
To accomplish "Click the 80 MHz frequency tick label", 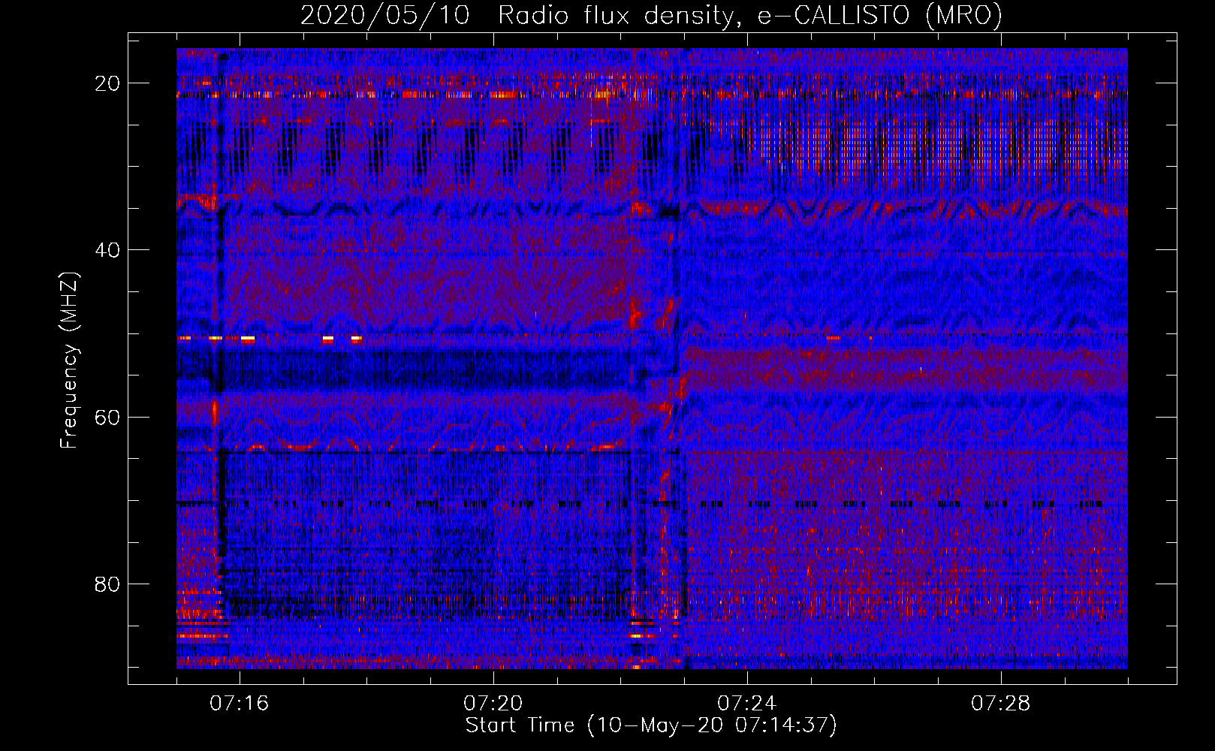I will (x=108, y=584).
